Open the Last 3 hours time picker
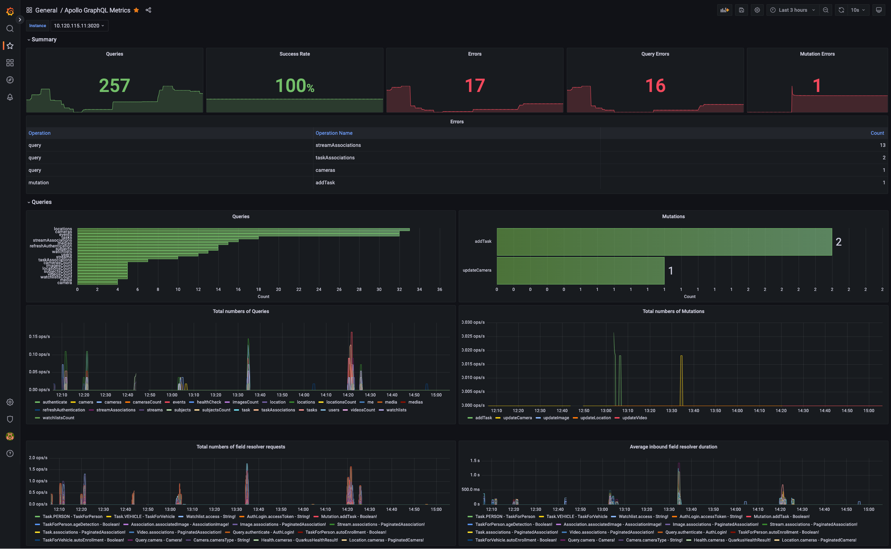 (793, 10)
